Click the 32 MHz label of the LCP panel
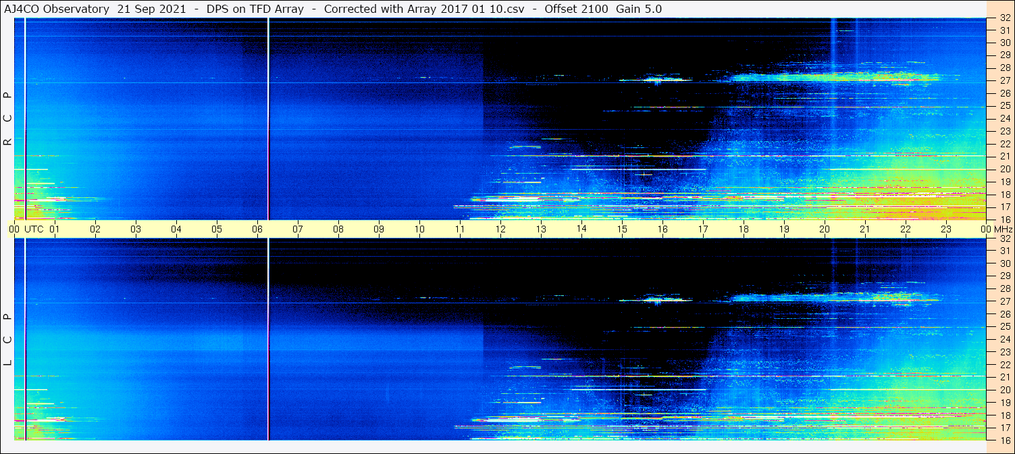This screenshot has width=1015, height=454. (1004, 238)
